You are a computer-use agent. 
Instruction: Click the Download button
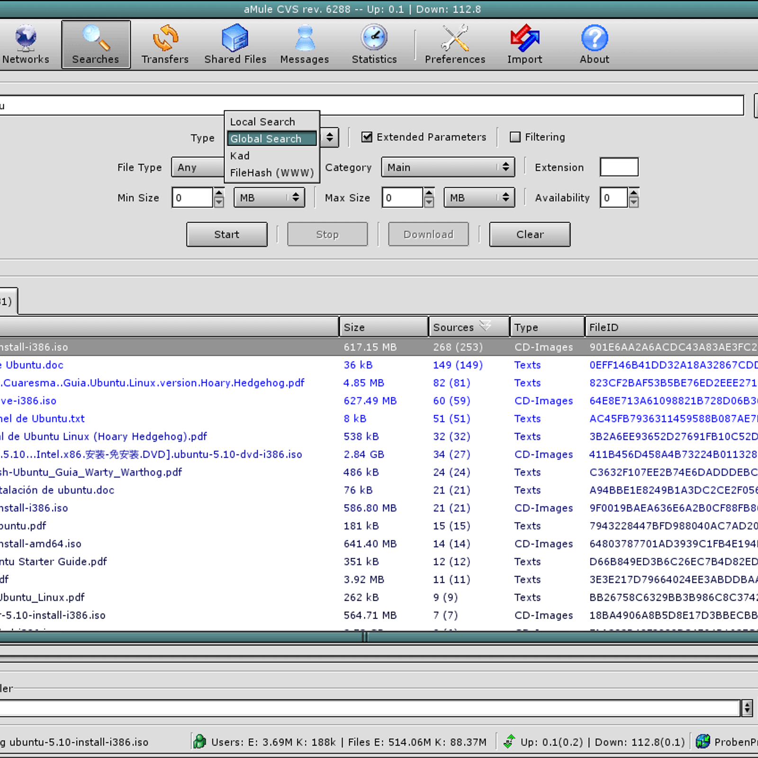click(x=428, y=235)
